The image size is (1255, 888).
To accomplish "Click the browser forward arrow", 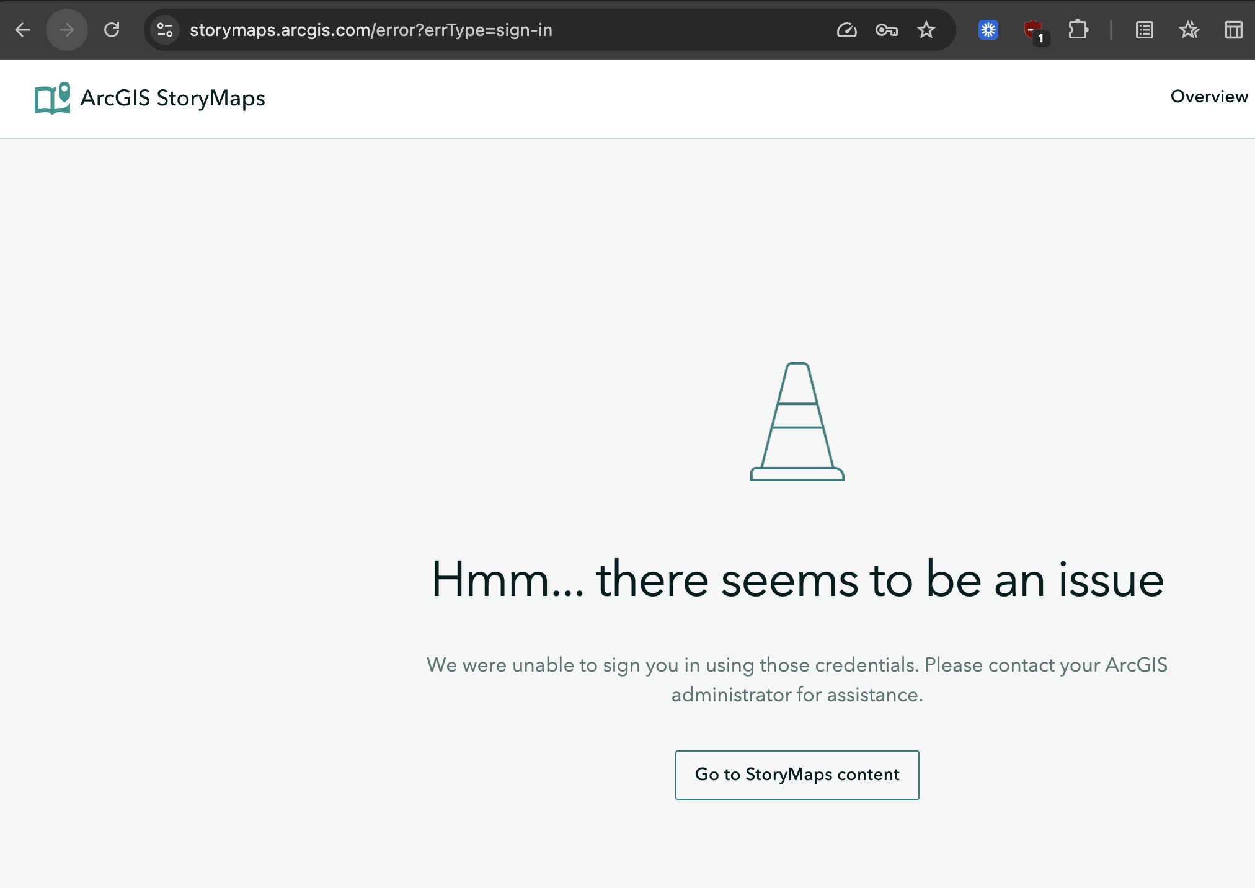I will [x=67, y=30].
